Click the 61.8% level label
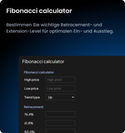Viewport: 125px width, 133px height. [29, 123]
